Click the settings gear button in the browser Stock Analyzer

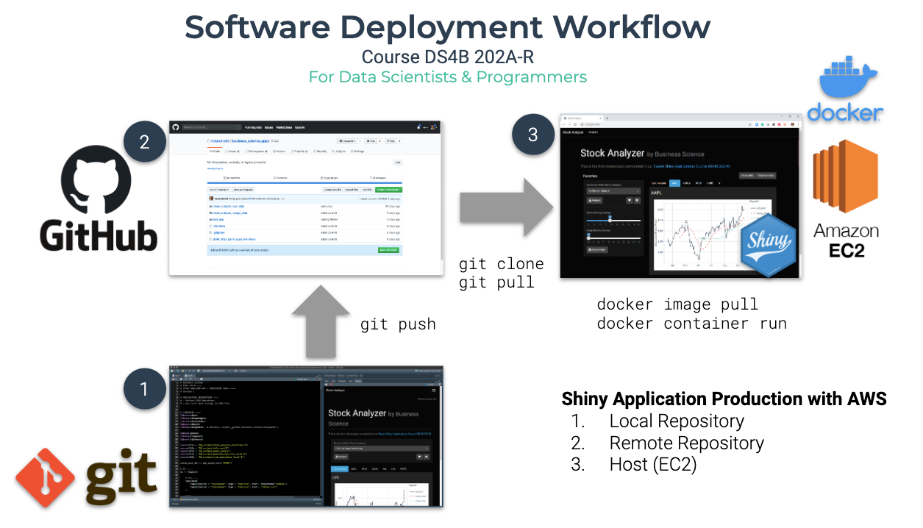(637, 200)
